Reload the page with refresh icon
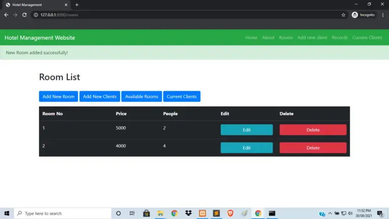This screenshot has width=389, height=219. tap(24, 15)
